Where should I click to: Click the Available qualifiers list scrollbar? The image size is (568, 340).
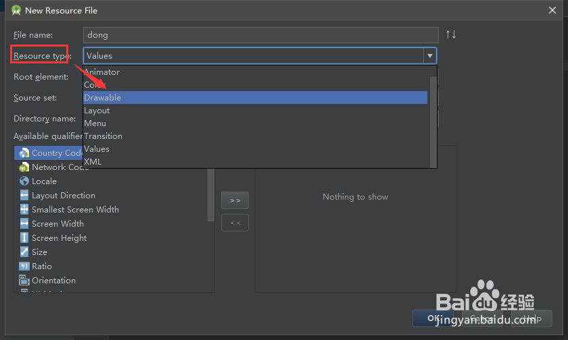pos(211,194)
